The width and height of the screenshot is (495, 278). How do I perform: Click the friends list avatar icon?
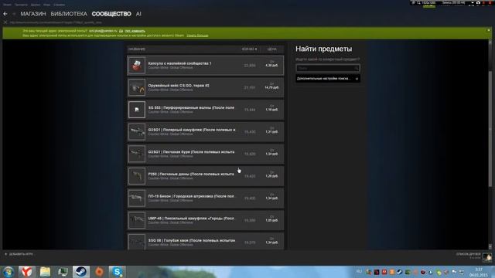(x=487, y=257)
